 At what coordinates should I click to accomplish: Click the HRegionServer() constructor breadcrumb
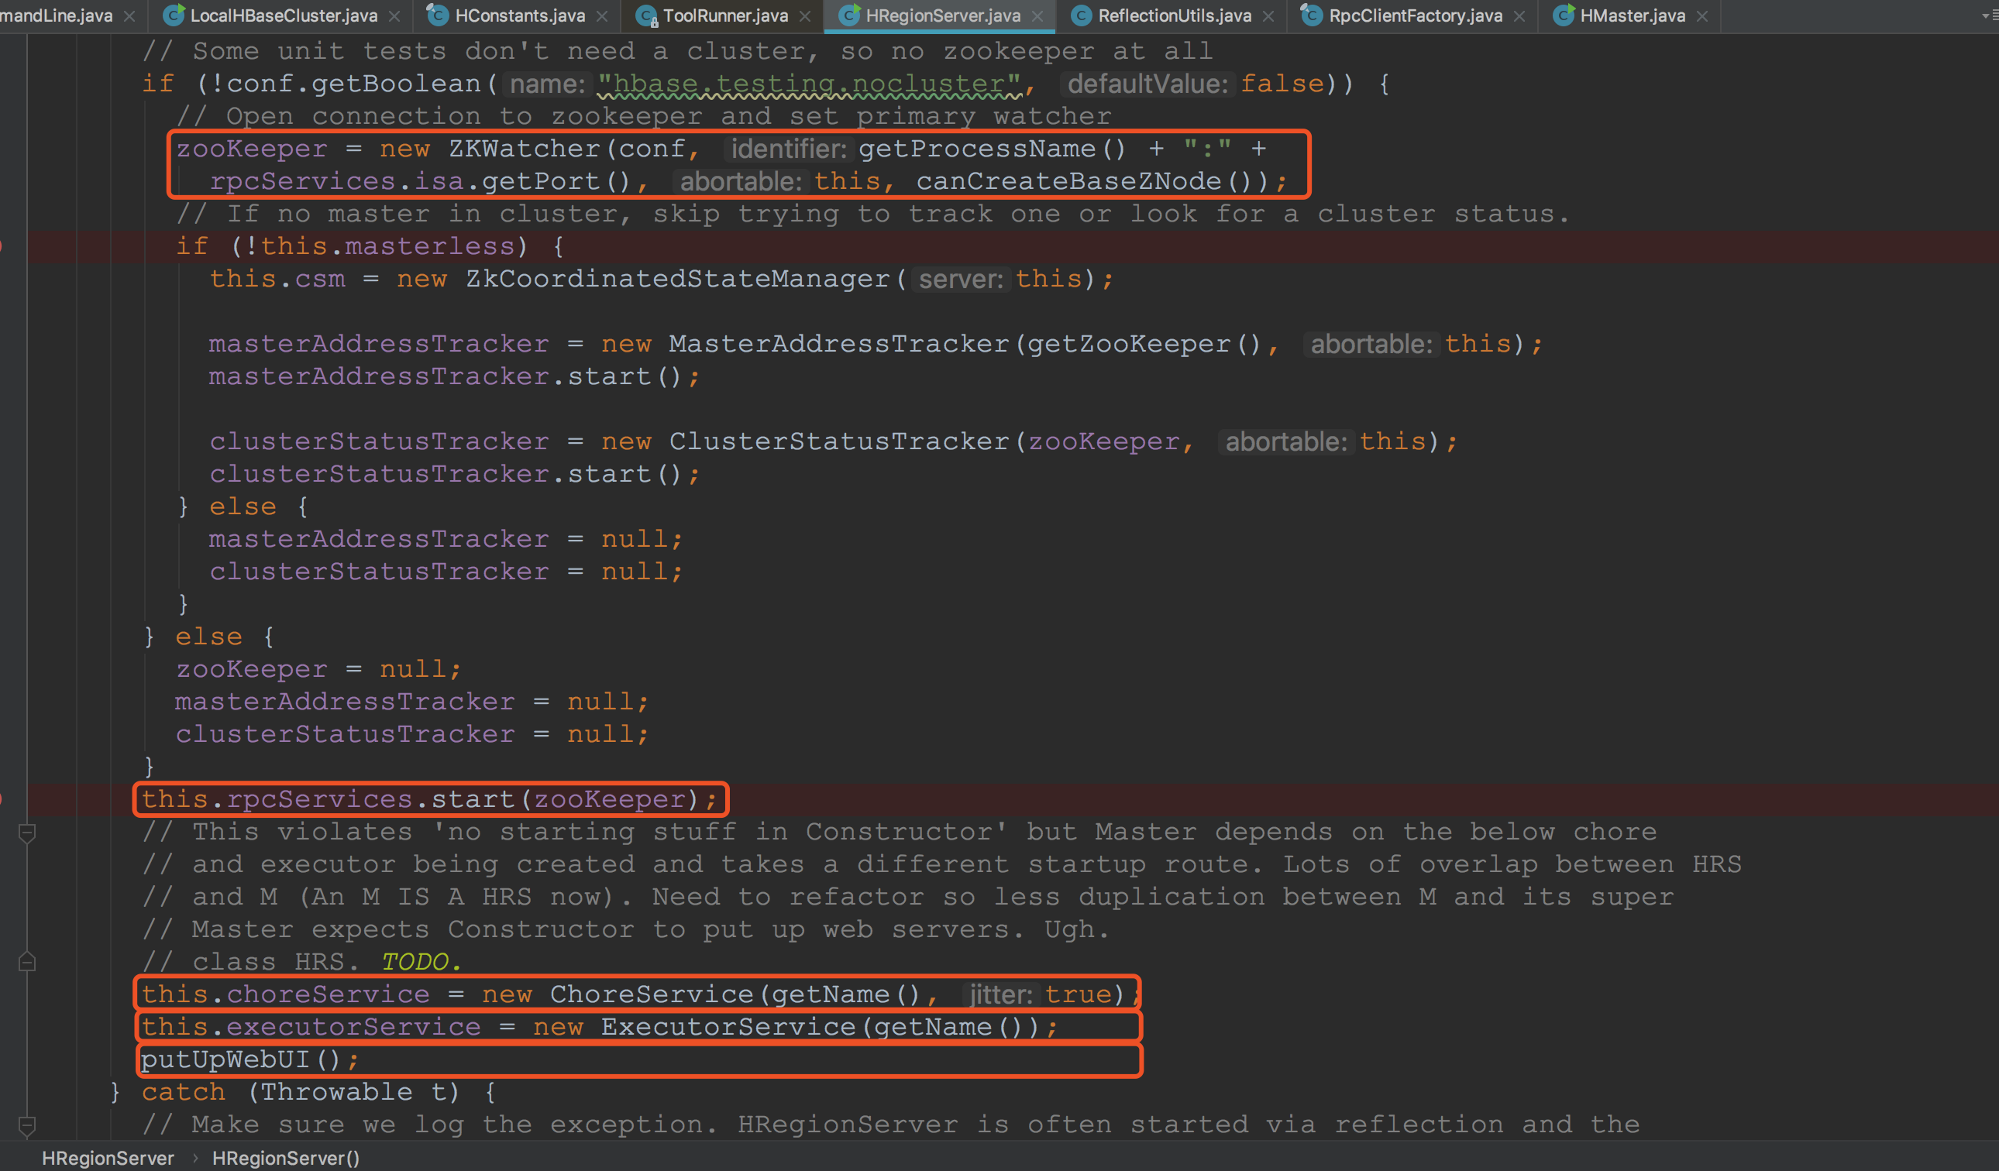click(286, 1158)
